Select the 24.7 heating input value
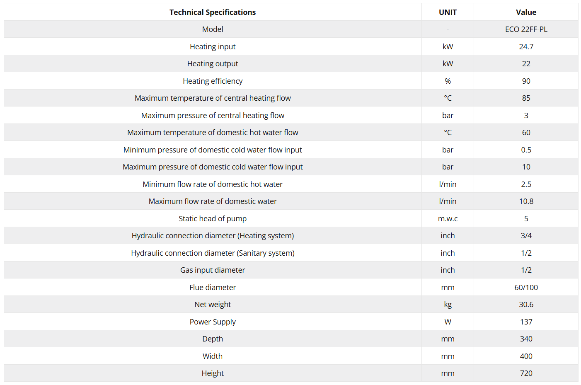 tap(526, 46)
